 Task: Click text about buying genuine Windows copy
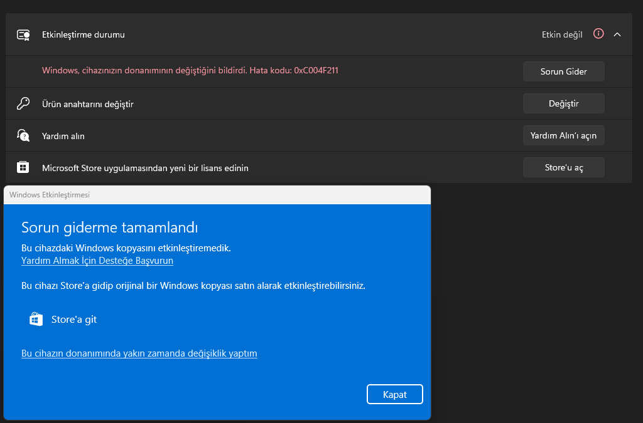(x=193, y=286)
